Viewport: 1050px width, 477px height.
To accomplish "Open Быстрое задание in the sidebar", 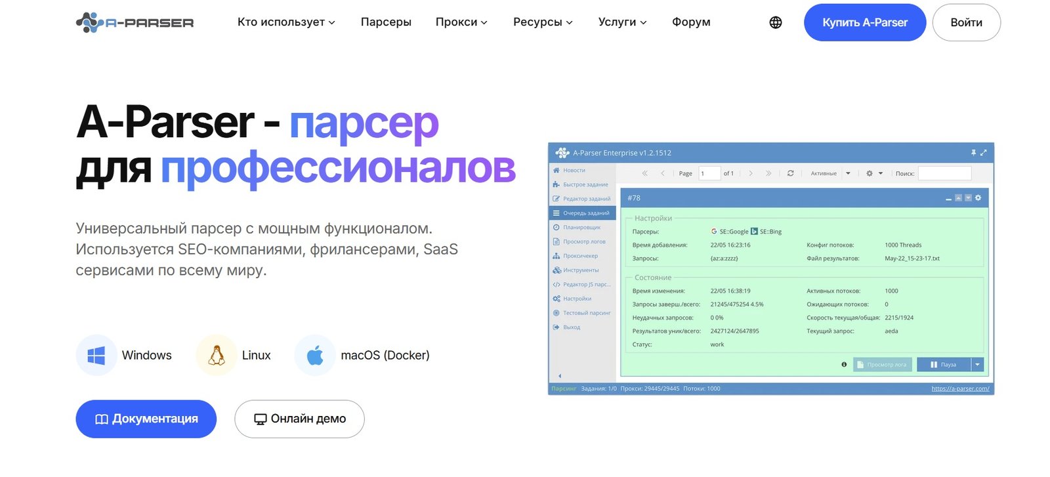I will tap(582, 184).
